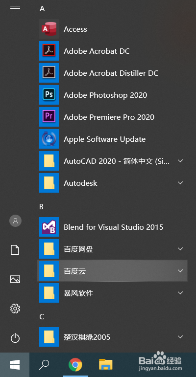Screen dimensions: 196x377
Task: Select the 百度云 label text
Action: tap(75, 271)
